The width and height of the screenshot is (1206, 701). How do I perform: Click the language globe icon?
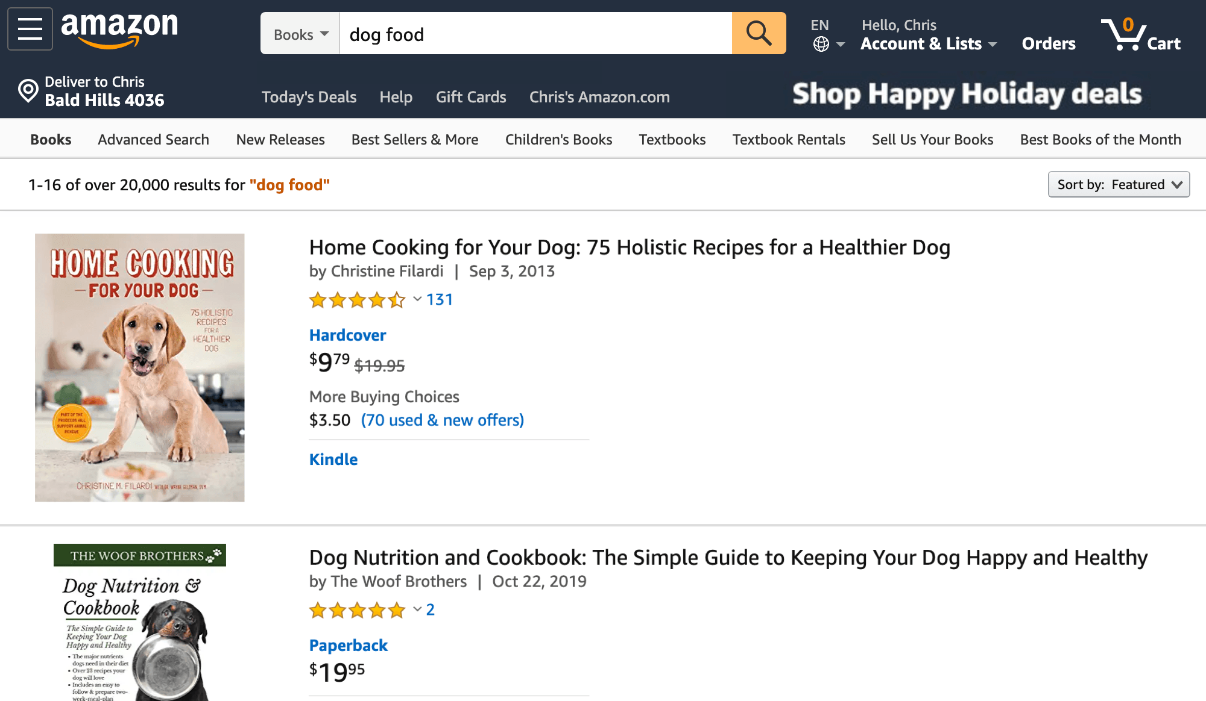point(821,44)
